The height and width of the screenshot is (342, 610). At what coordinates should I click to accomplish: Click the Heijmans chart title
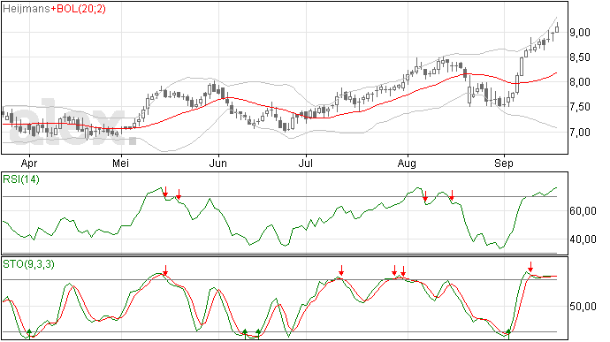click(26, 9)
